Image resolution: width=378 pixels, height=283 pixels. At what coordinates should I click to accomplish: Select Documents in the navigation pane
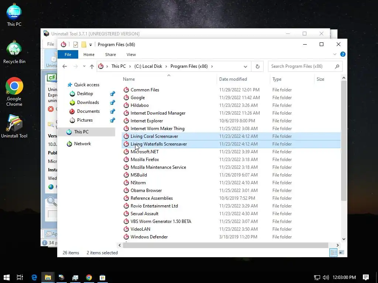click(x=88, y=111)
